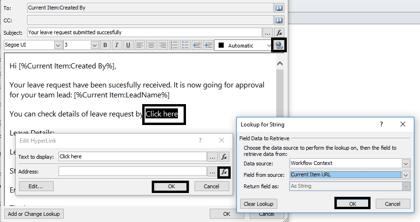The width and height of the screenshot is (420, 222).
Task: Open Automatic font color dropdown
Action: pos(269,46)
